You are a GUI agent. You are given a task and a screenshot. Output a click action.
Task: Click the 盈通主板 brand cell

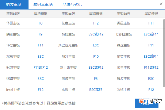click(x=68, y=78)
